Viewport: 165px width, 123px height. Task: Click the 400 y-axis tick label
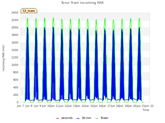(x=16, y=87)
